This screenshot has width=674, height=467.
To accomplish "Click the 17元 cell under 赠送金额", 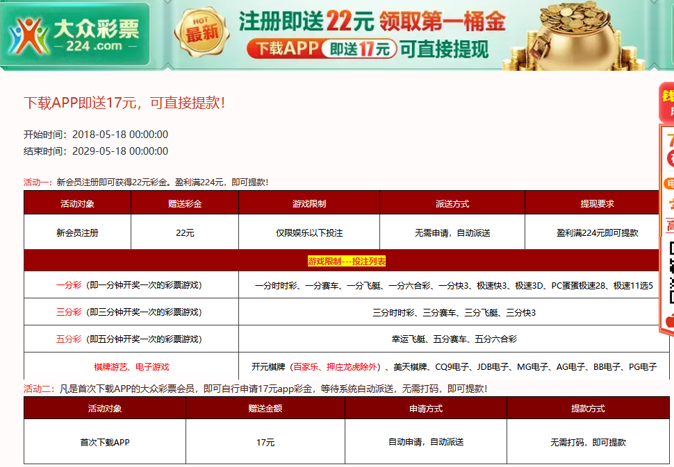I will pyautogui.click(x=265, y=442).
